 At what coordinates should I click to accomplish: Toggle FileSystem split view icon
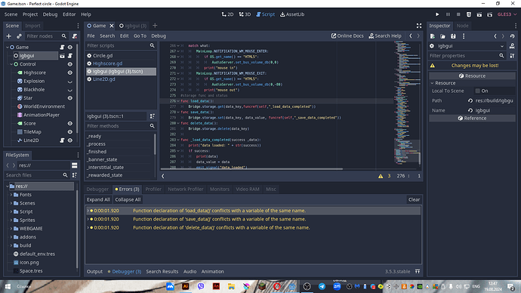tap(75, 165)
